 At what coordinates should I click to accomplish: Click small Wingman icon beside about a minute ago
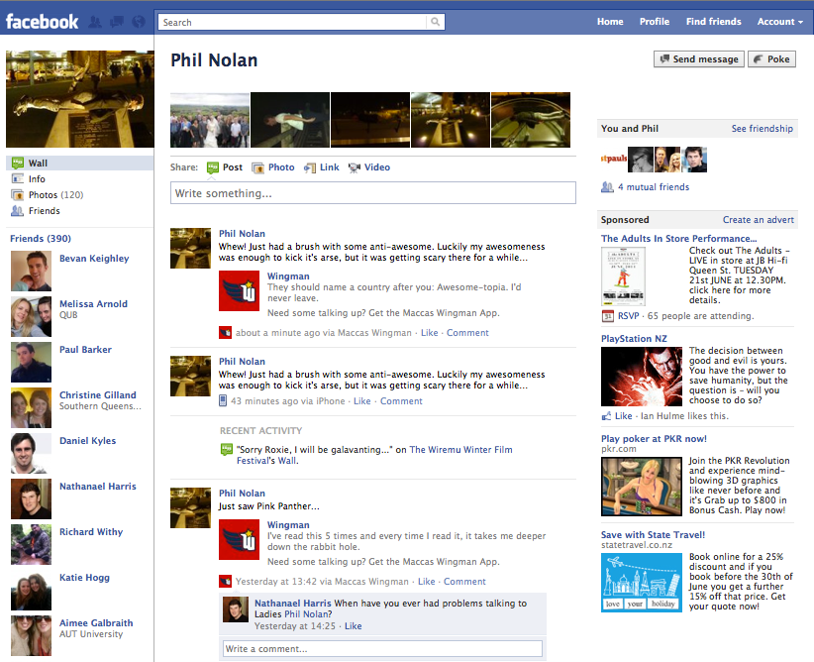click(x=226, y=333)
